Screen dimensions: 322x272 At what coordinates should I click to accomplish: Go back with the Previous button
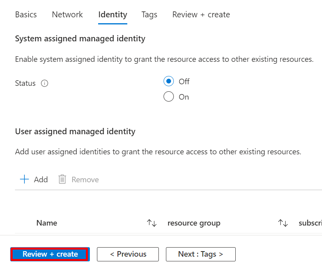[x=128, y=254]
